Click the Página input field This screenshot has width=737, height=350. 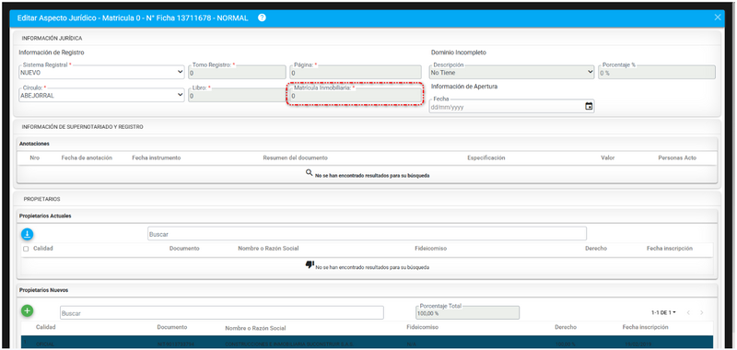click(x=356, y=73)
